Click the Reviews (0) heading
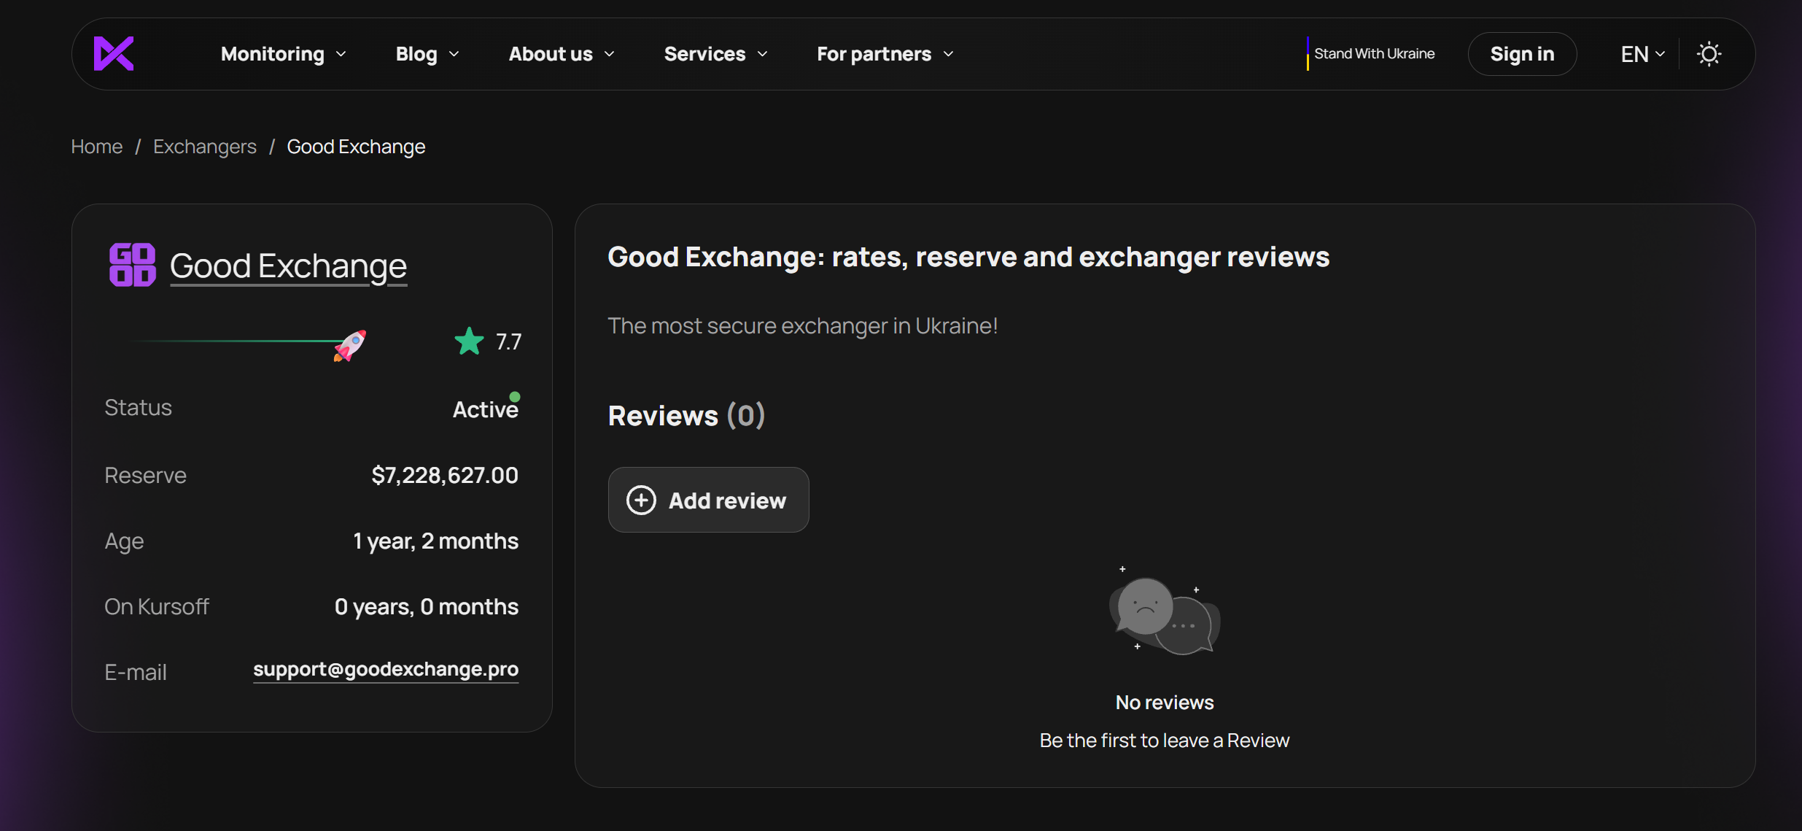The image size is (1802, 831). (686, 416)
